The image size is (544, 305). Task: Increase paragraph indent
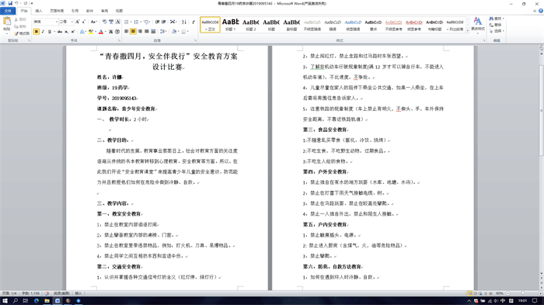(164, 22)
